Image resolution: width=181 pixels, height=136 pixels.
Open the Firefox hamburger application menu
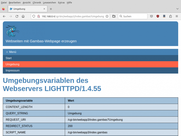(177, 16)
